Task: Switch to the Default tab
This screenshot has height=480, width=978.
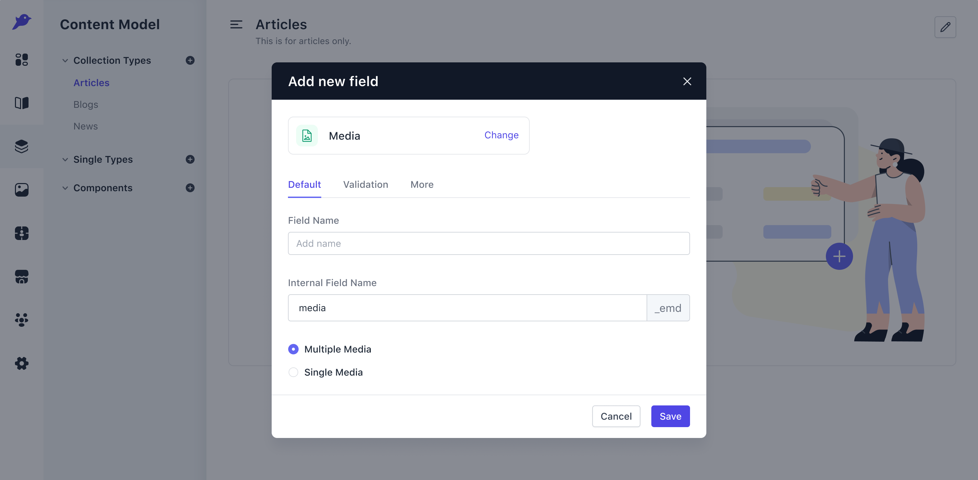Action: point(305,184)
